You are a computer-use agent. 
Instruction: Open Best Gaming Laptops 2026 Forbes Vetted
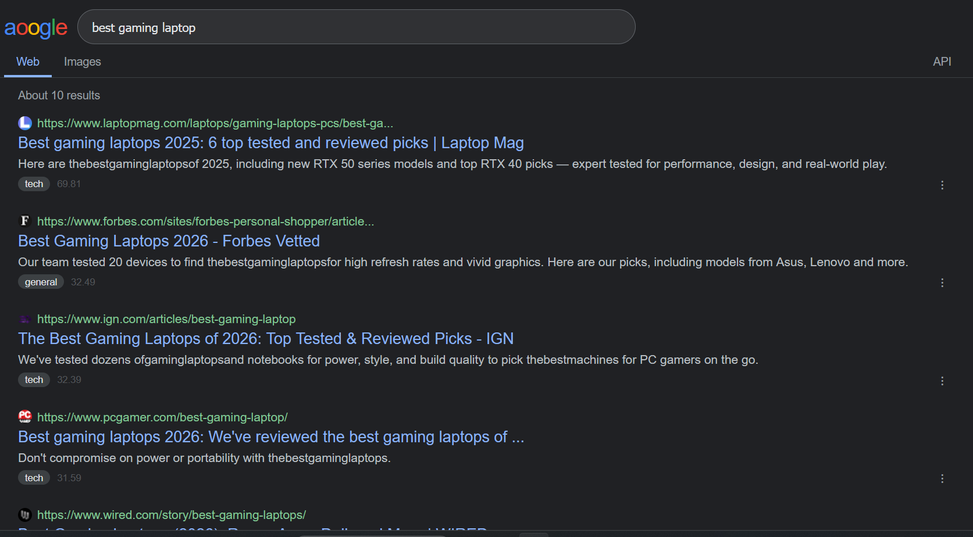pyautogui.click(x=169, y=241)
